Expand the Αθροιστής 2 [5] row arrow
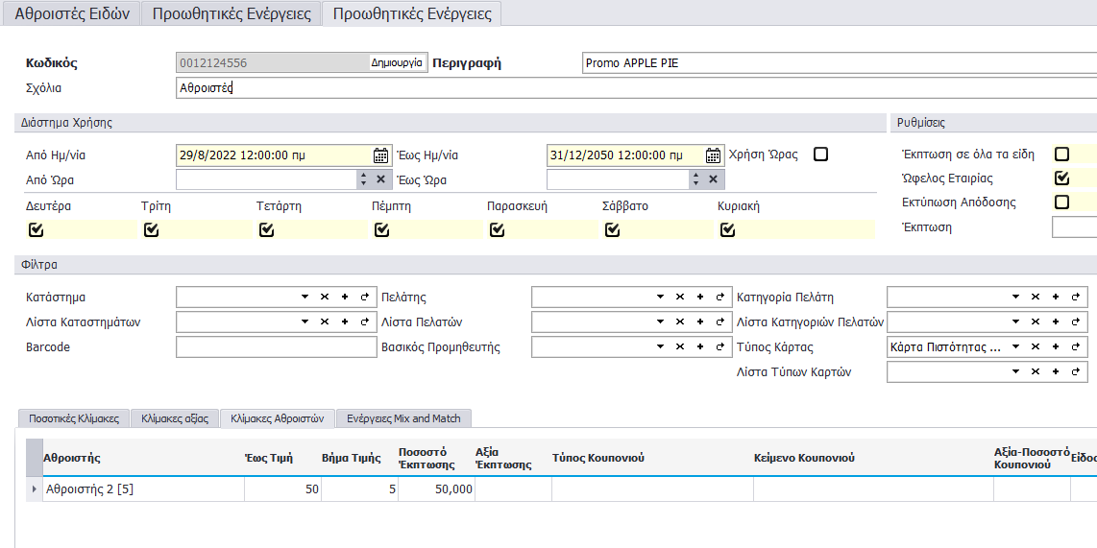This screenshot has width=1097, height=548. (36, 489)
